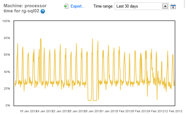
Task: Click the '25 Jan 2012' axis date
Action: (77, 111)
